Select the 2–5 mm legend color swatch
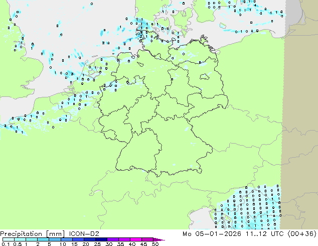Viewport: 318px width, 246px height. click(43, 239)
